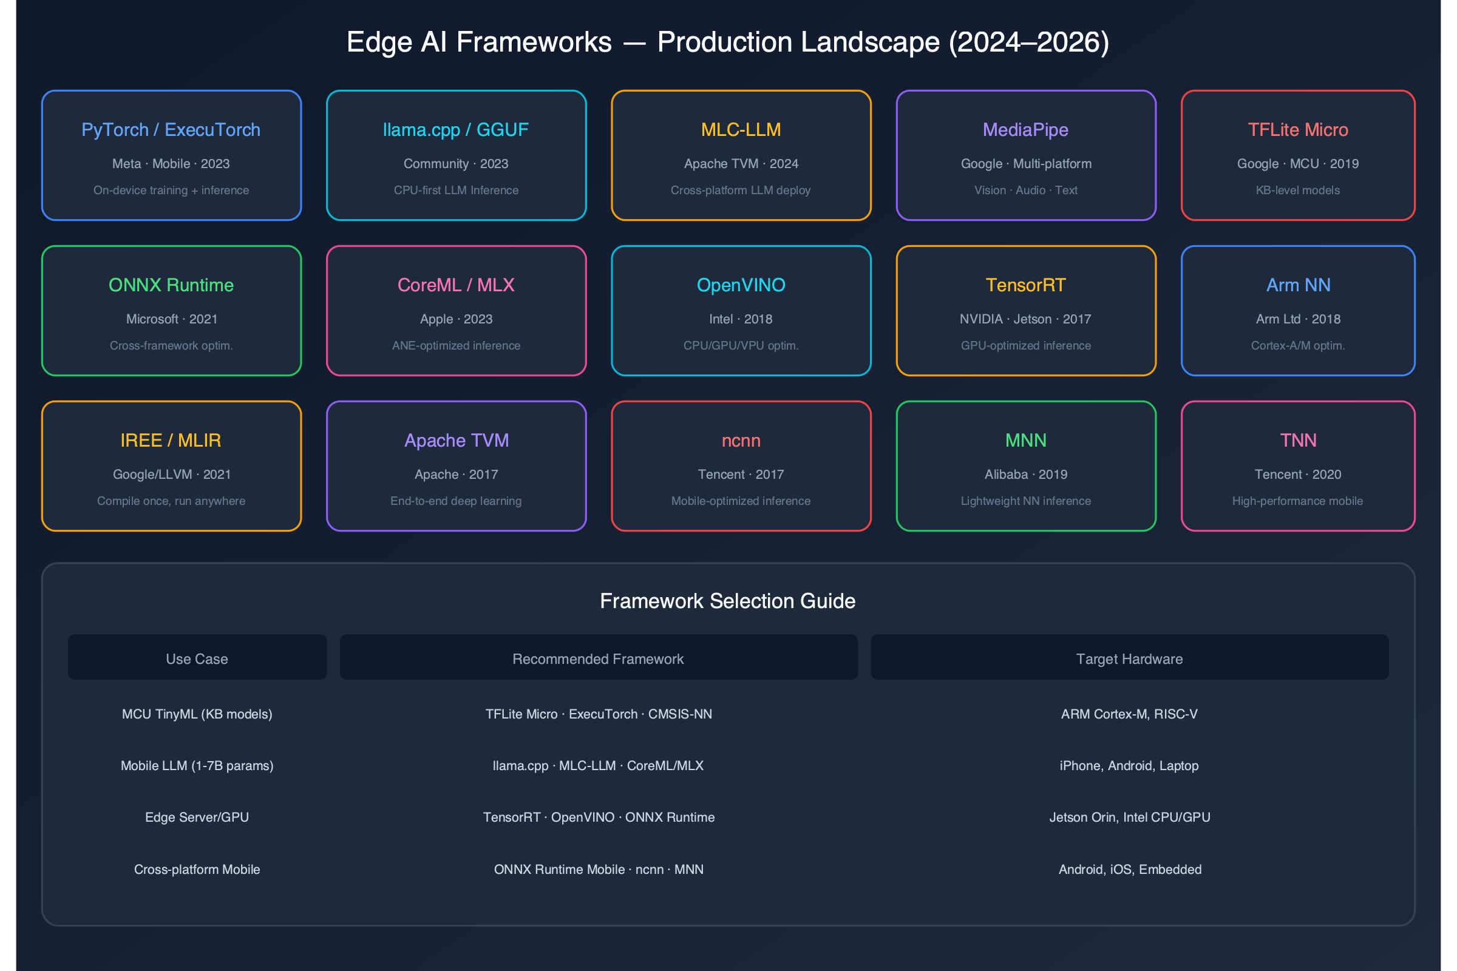Select 'TFLite Micro · ExecuTorch · CMSIS-NN' cell
Image resolution: width=1457 pixels, height=971 pixels.
pyautogui.click(x=599, y=714)
